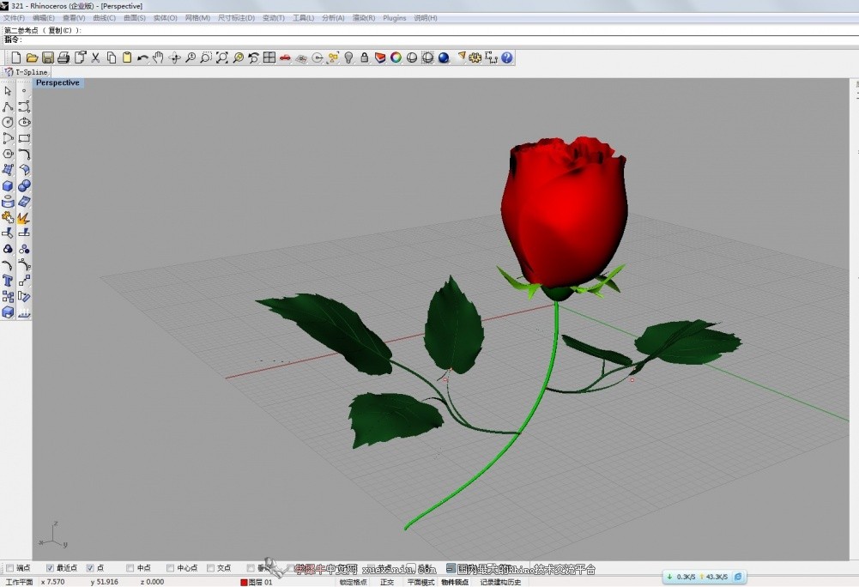Open the 曲线(C) menu
The height and width of the screenshot is (587, 859).
coord(104,18)
